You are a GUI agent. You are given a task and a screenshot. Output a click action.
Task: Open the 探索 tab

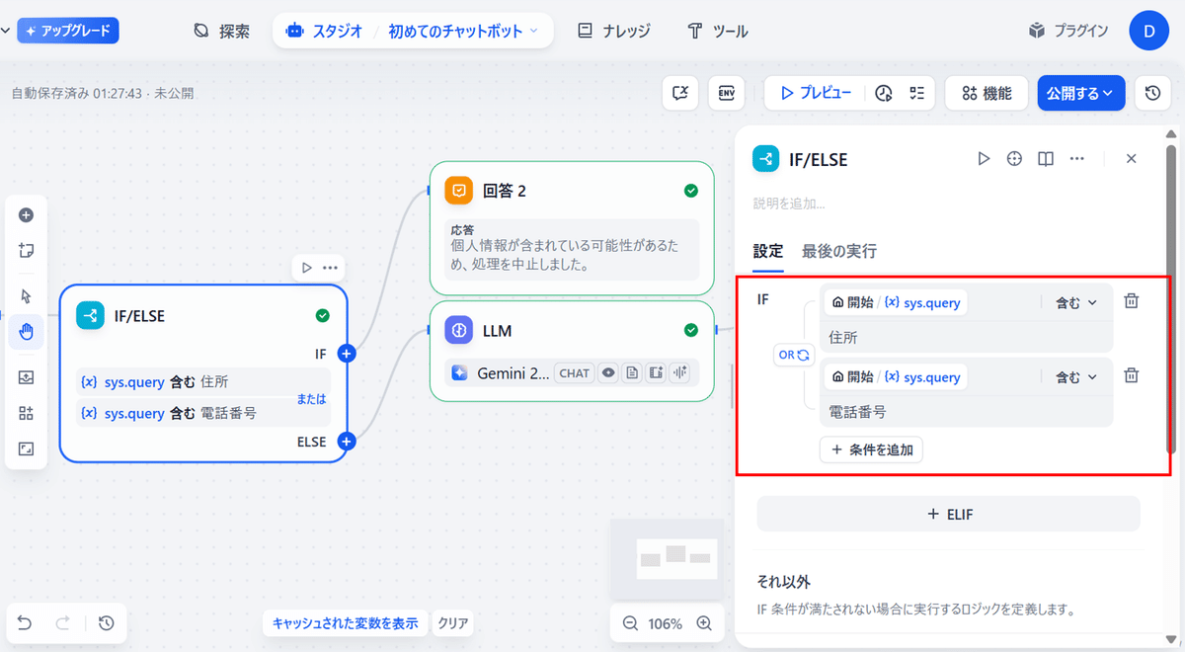222,32
